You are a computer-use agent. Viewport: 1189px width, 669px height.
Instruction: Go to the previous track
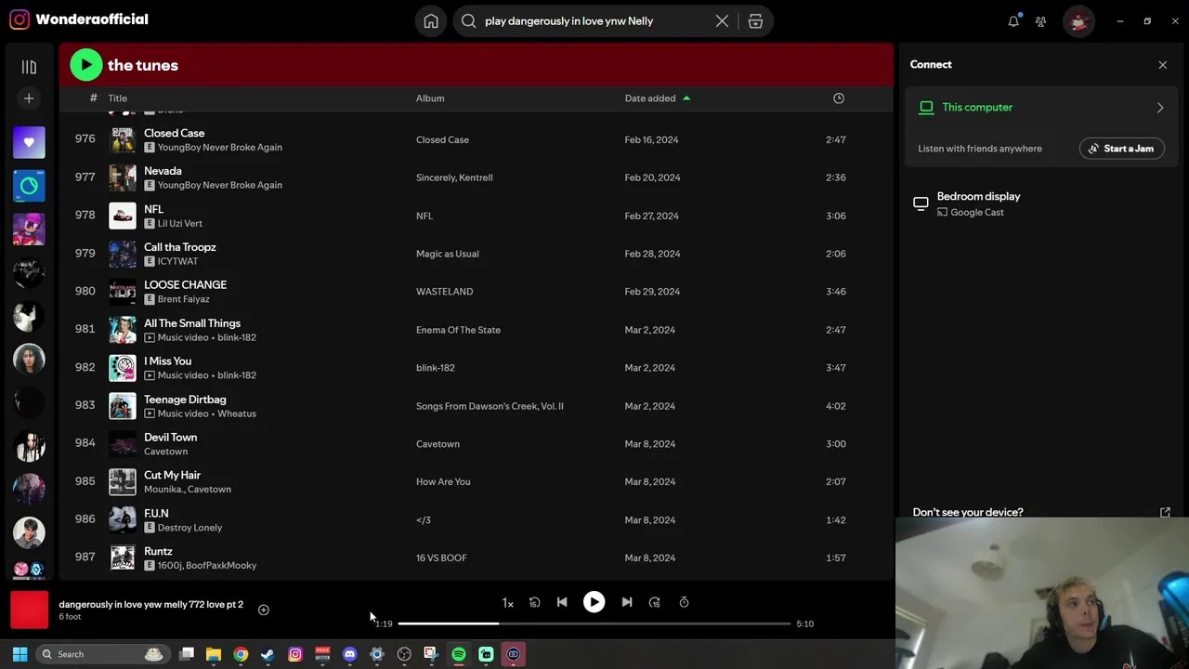(x=562, y=603)
